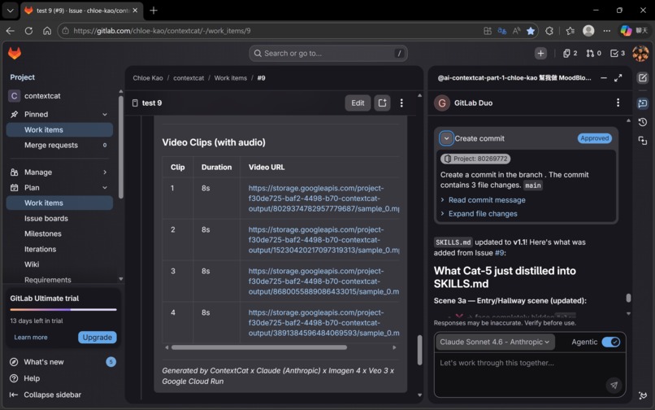
Task: Open contextcat breadcrumb link
Action: coord(189,78)
